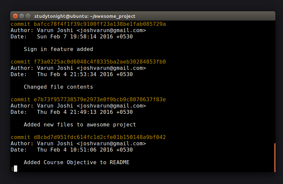Click the "Sign in feature added" message
The height and width of the screenshot is (184, 283).
click(58, 49)
